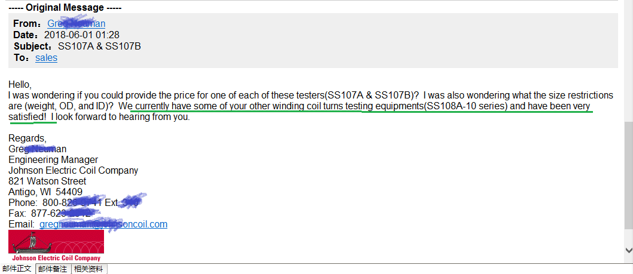Switch to the 邮件正文 tab
The image size is (633, 274).
click(x=17, y=269)
